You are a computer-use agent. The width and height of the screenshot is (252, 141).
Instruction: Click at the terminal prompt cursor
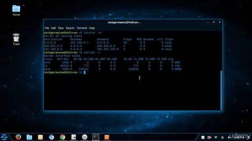coord(85,72)
